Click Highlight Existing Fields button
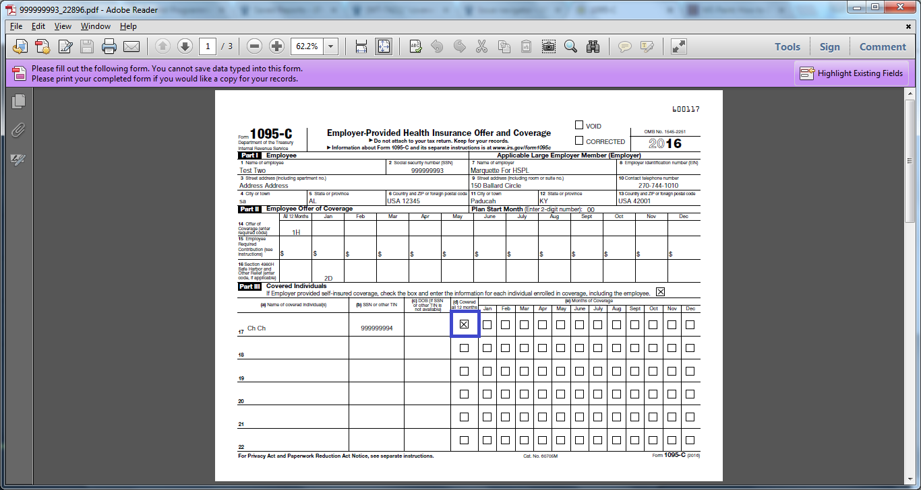The width and height of the screenshot is (921, 490). point(852,73)
